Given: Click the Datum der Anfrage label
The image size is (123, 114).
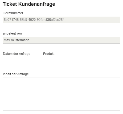Looking at the screenshot, I should [17, 54].
